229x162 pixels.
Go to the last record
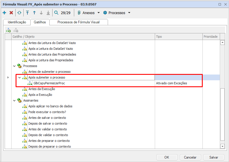pos(48,13)
